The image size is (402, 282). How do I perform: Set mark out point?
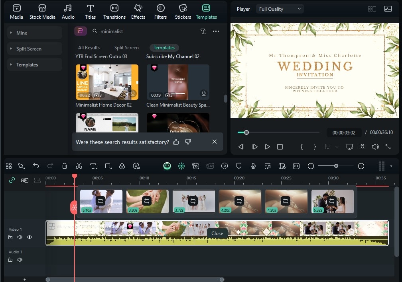pyautogui.click(x=315, y=147)
